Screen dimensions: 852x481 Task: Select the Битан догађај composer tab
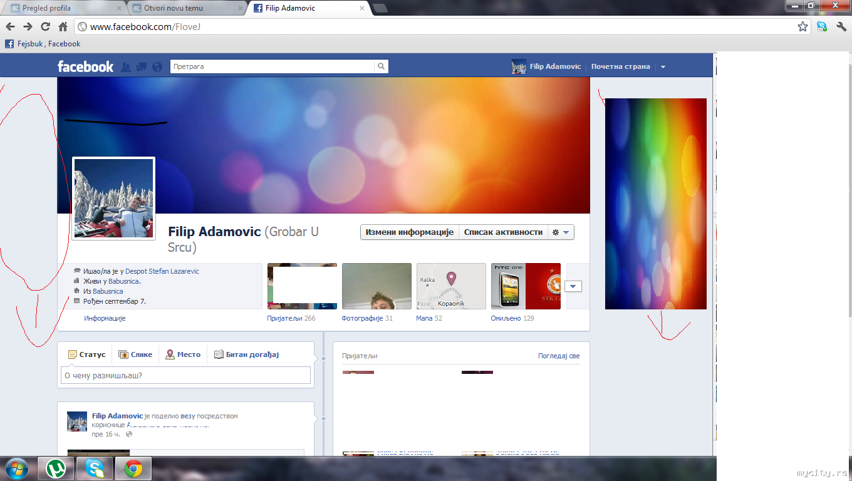(246, 354)
